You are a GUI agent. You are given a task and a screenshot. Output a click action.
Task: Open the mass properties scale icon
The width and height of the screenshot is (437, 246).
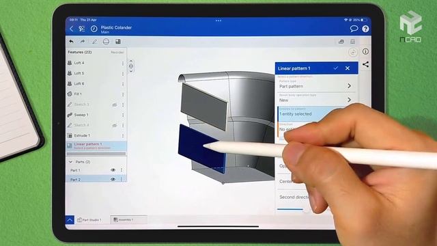(352, 42)
